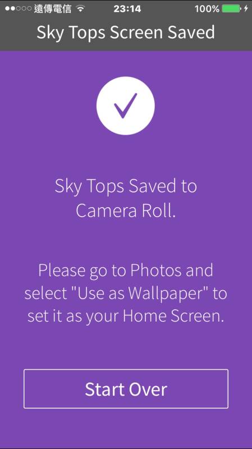This screenshot has height=449, width=252.
Task: Tap the Camera Roll text line
Action: tap(126, 211)
